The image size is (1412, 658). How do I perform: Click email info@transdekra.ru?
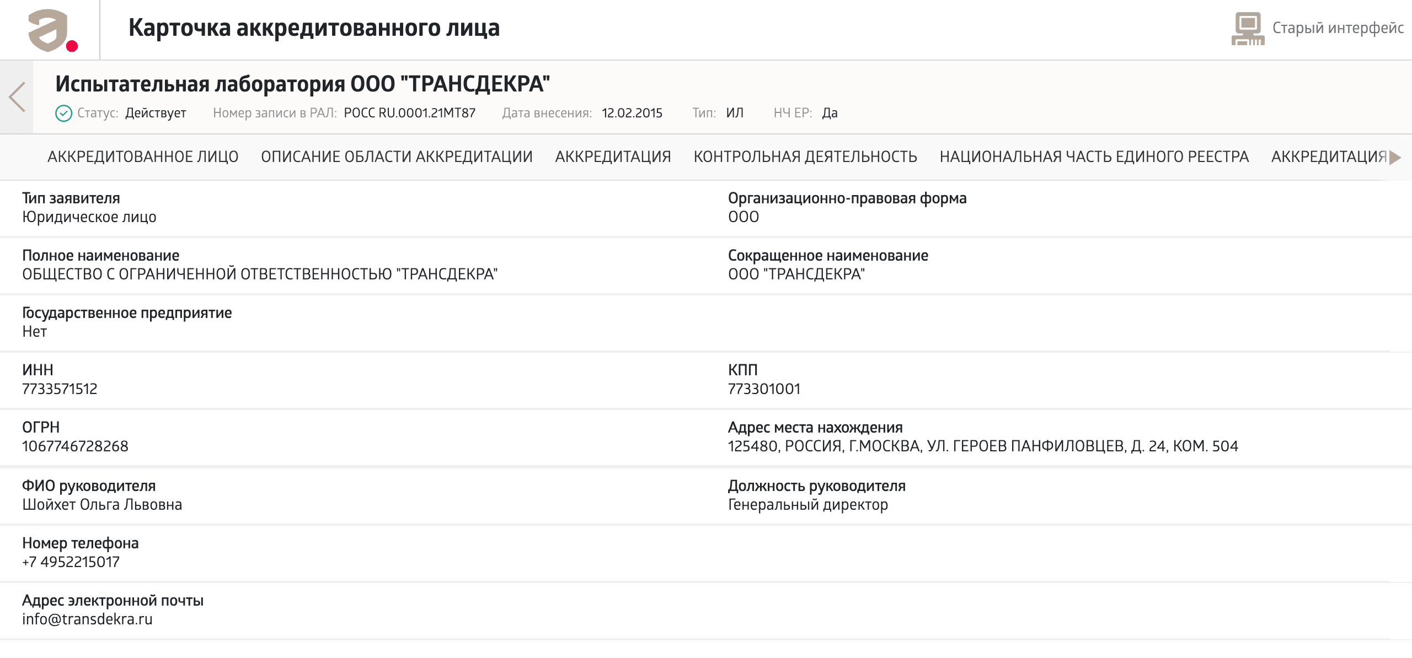[x=87, y=619]
